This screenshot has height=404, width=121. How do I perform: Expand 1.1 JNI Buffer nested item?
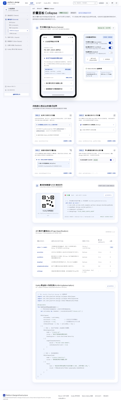tap(53, 163)
